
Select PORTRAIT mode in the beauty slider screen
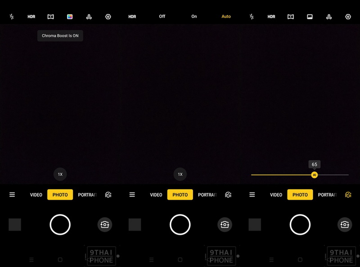[x=328, y=195]
